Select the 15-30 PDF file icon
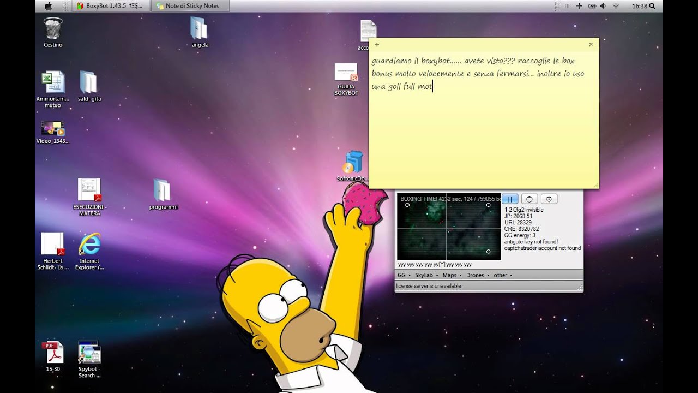698x393 pixels. point(53,356)
